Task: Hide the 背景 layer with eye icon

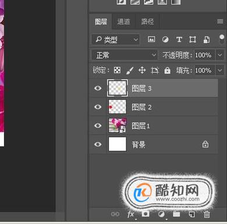Action: click(98, 144)
